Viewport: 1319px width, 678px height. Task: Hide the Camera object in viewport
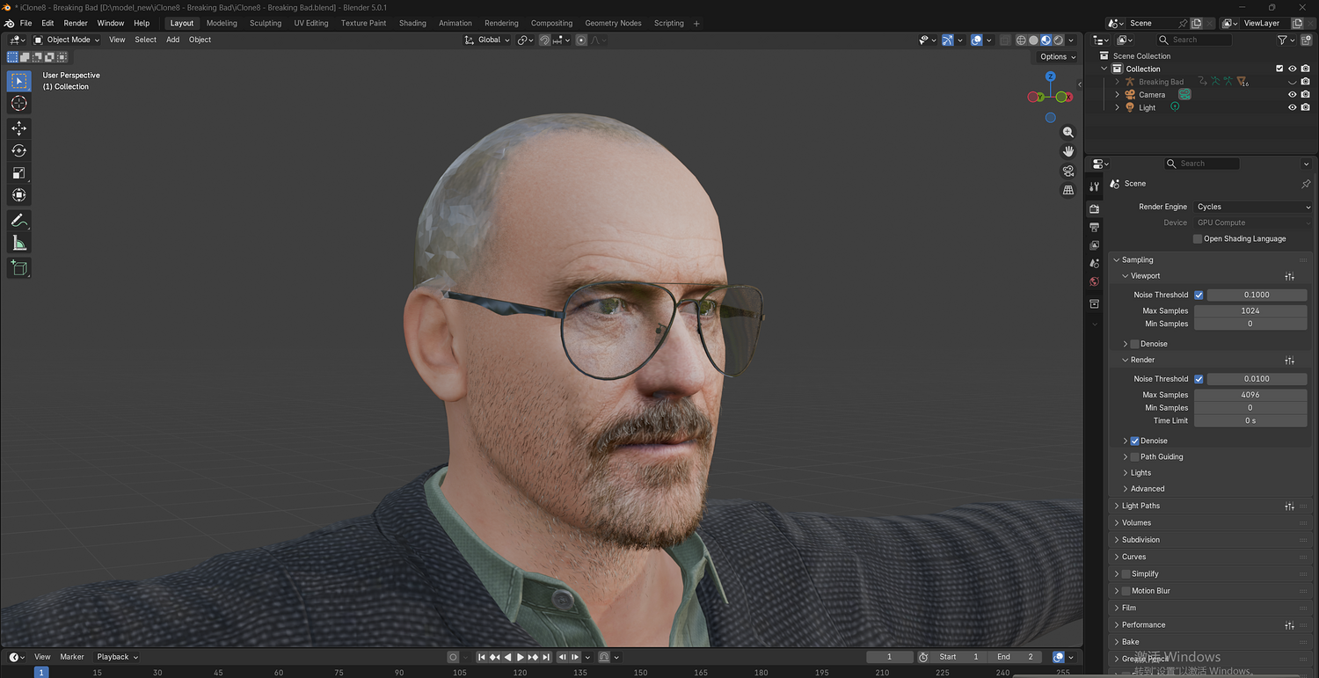1293,95
